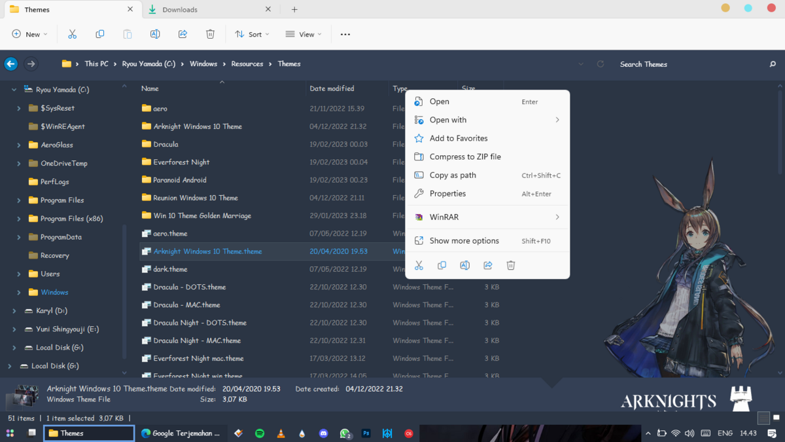The width and height of the screenshot is (785, 442).
Task: Click the New button
Action: [29, 34]
